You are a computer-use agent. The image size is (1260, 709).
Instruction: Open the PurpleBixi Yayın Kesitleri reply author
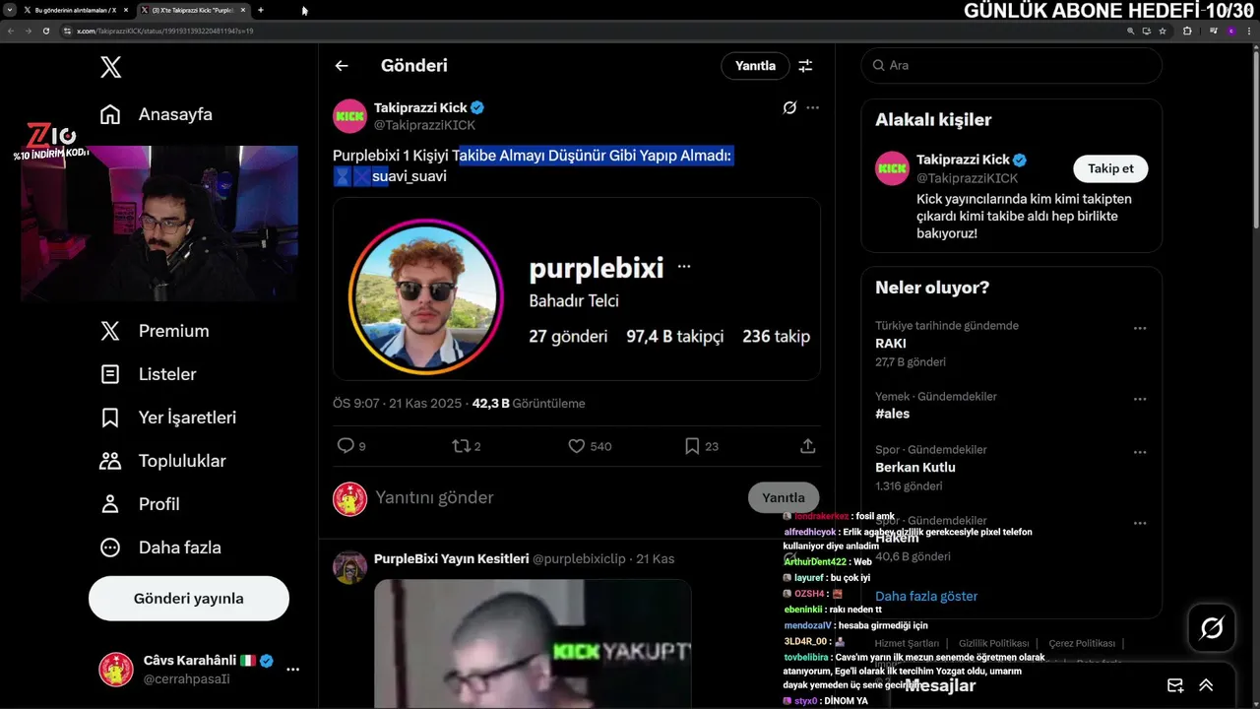click(451, 559)
